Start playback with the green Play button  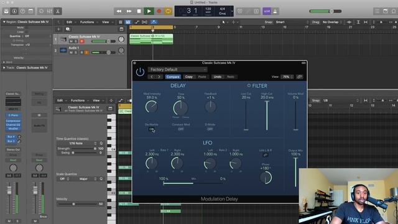coord(149,11)
